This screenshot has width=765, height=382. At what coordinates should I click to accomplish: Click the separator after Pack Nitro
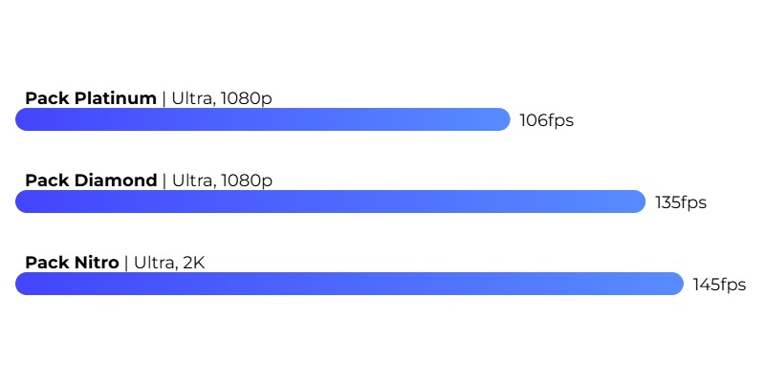tap(126, 263)
